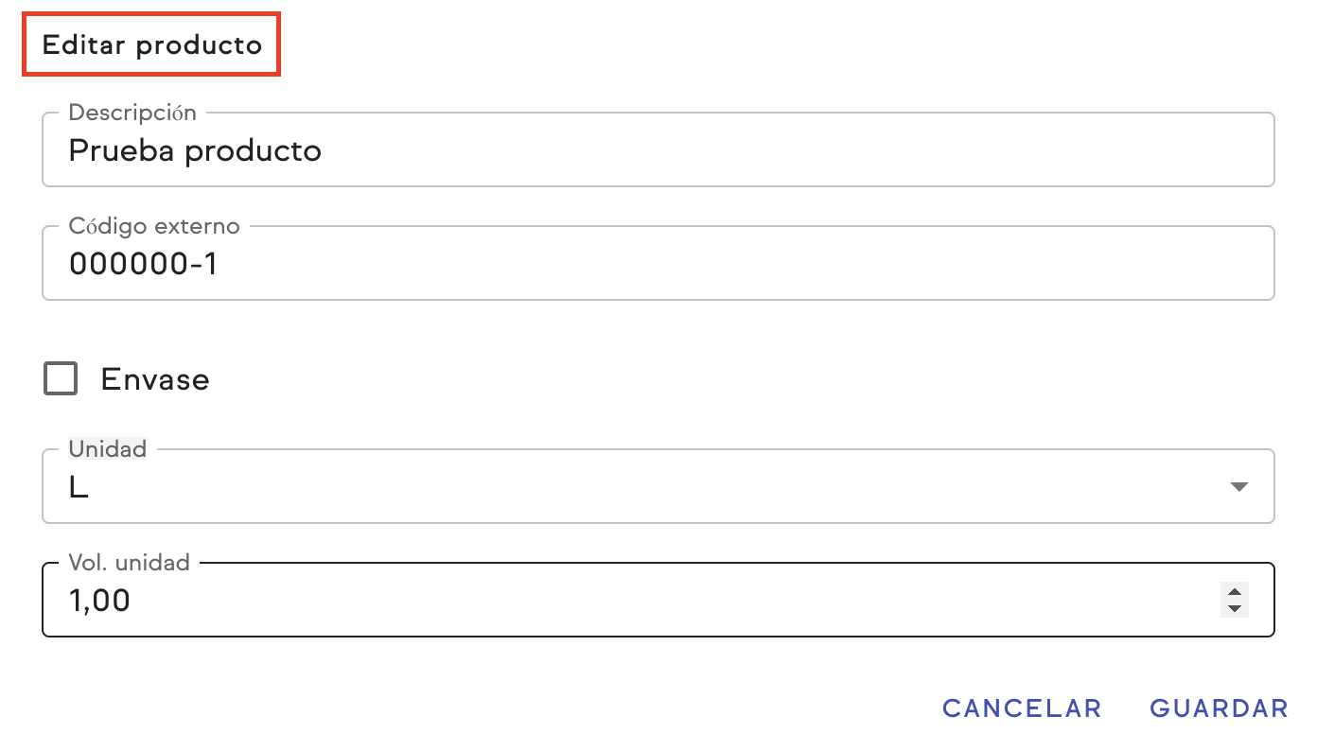Screen dimensions: 1317x751
Task: Click the Descripción floating label
Action: [132, 113]
